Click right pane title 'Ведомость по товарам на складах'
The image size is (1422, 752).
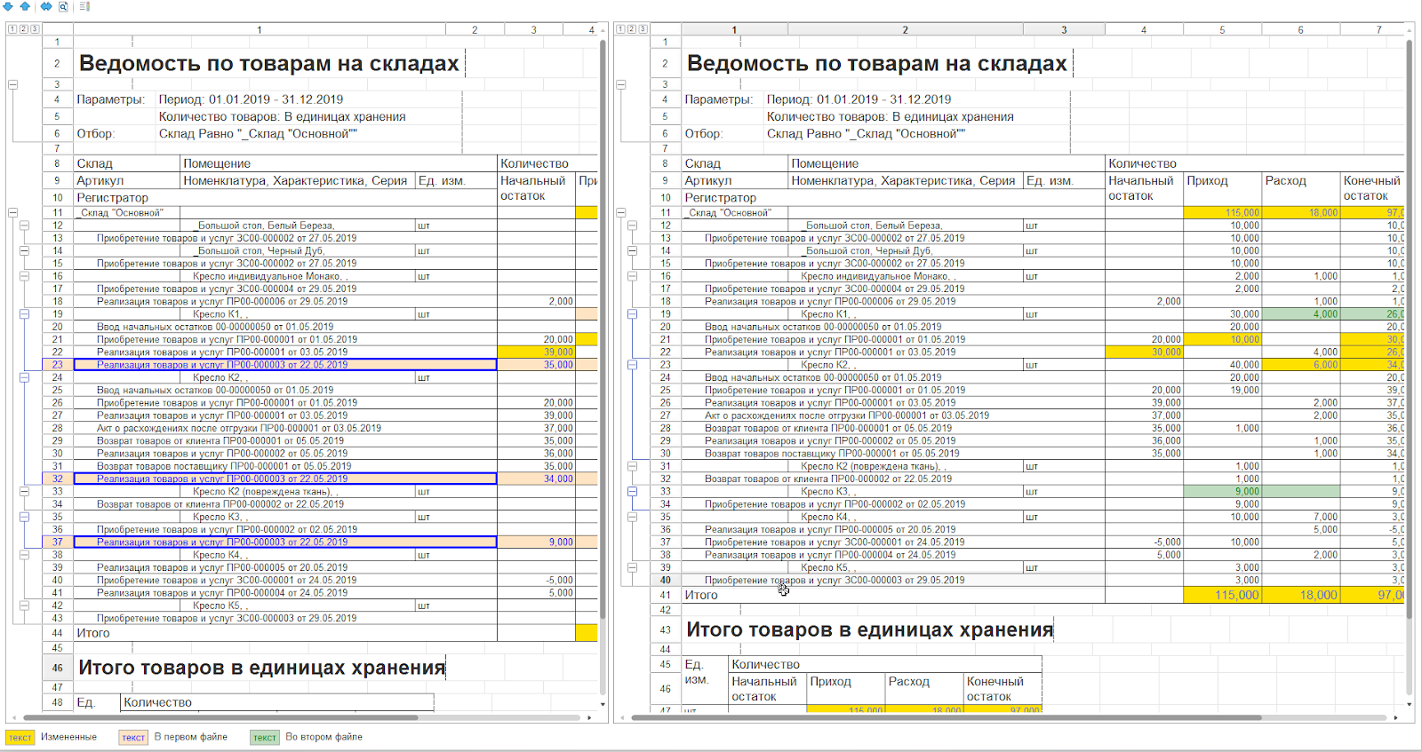coord(876,64)
